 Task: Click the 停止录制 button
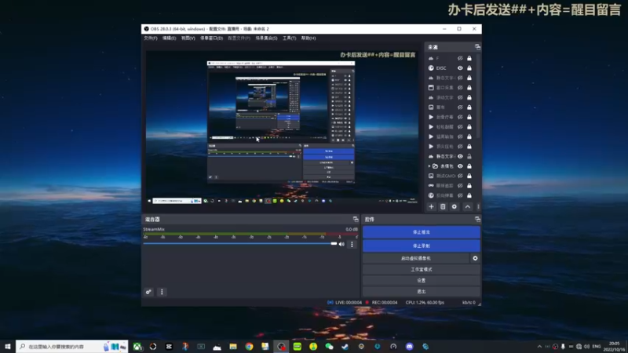(422, 246)
